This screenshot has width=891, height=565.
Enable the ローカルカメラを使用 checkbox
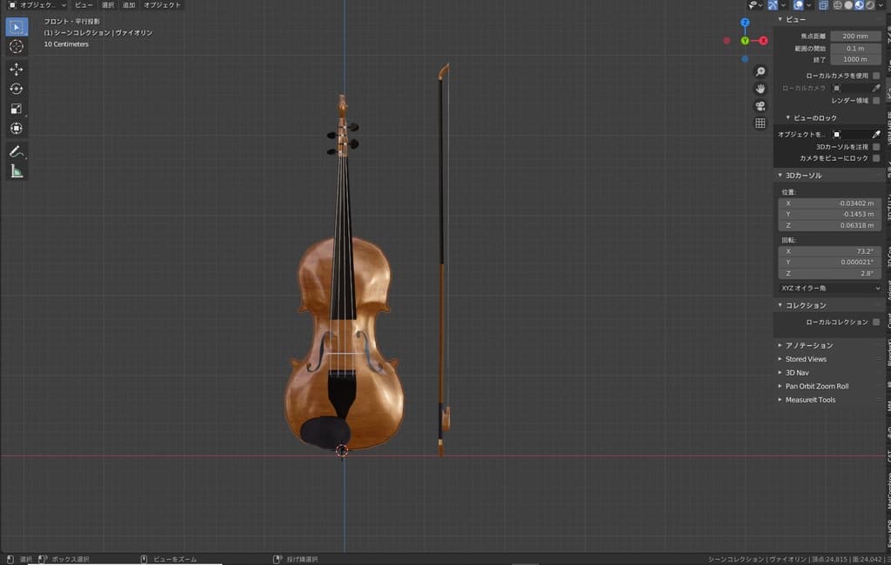point(876,76)
